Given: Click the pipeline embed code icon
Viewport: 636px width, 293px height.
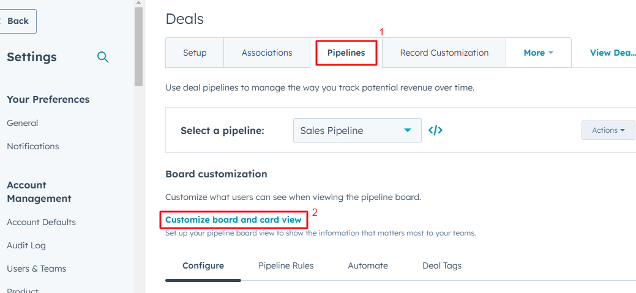Looking at the screenshot, I should click(435, 130).
